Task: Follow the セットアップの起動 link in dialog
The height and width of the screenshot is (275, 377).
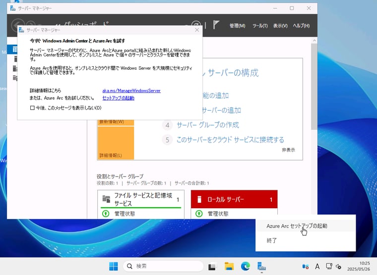Action: coord(118,98)
